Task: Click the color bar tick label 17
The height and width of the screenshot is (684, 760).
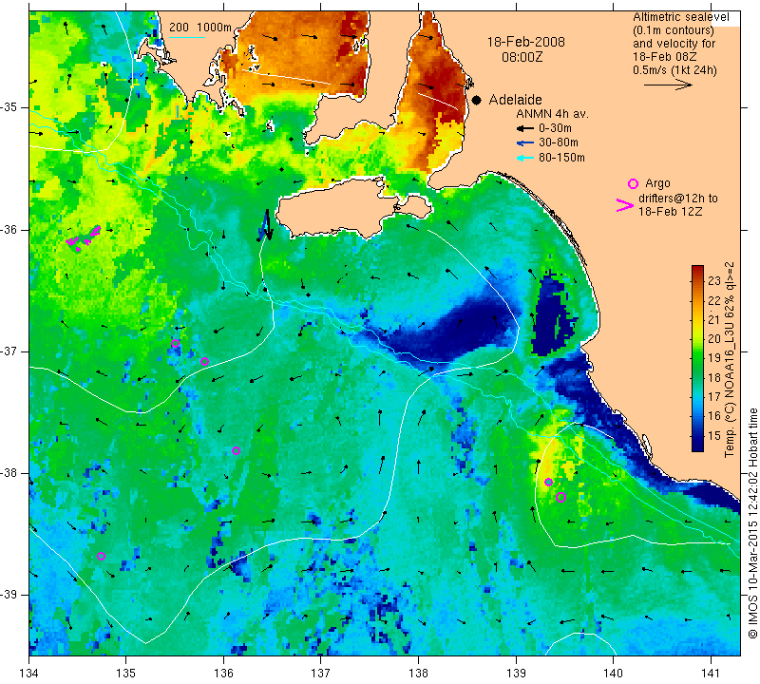Action: tap(714, 396)
